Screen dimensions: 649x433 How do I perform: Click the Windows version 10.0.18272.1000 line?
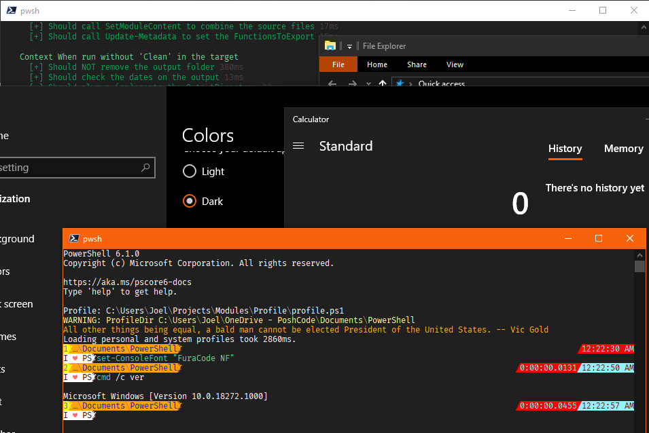tap(166, 396)
